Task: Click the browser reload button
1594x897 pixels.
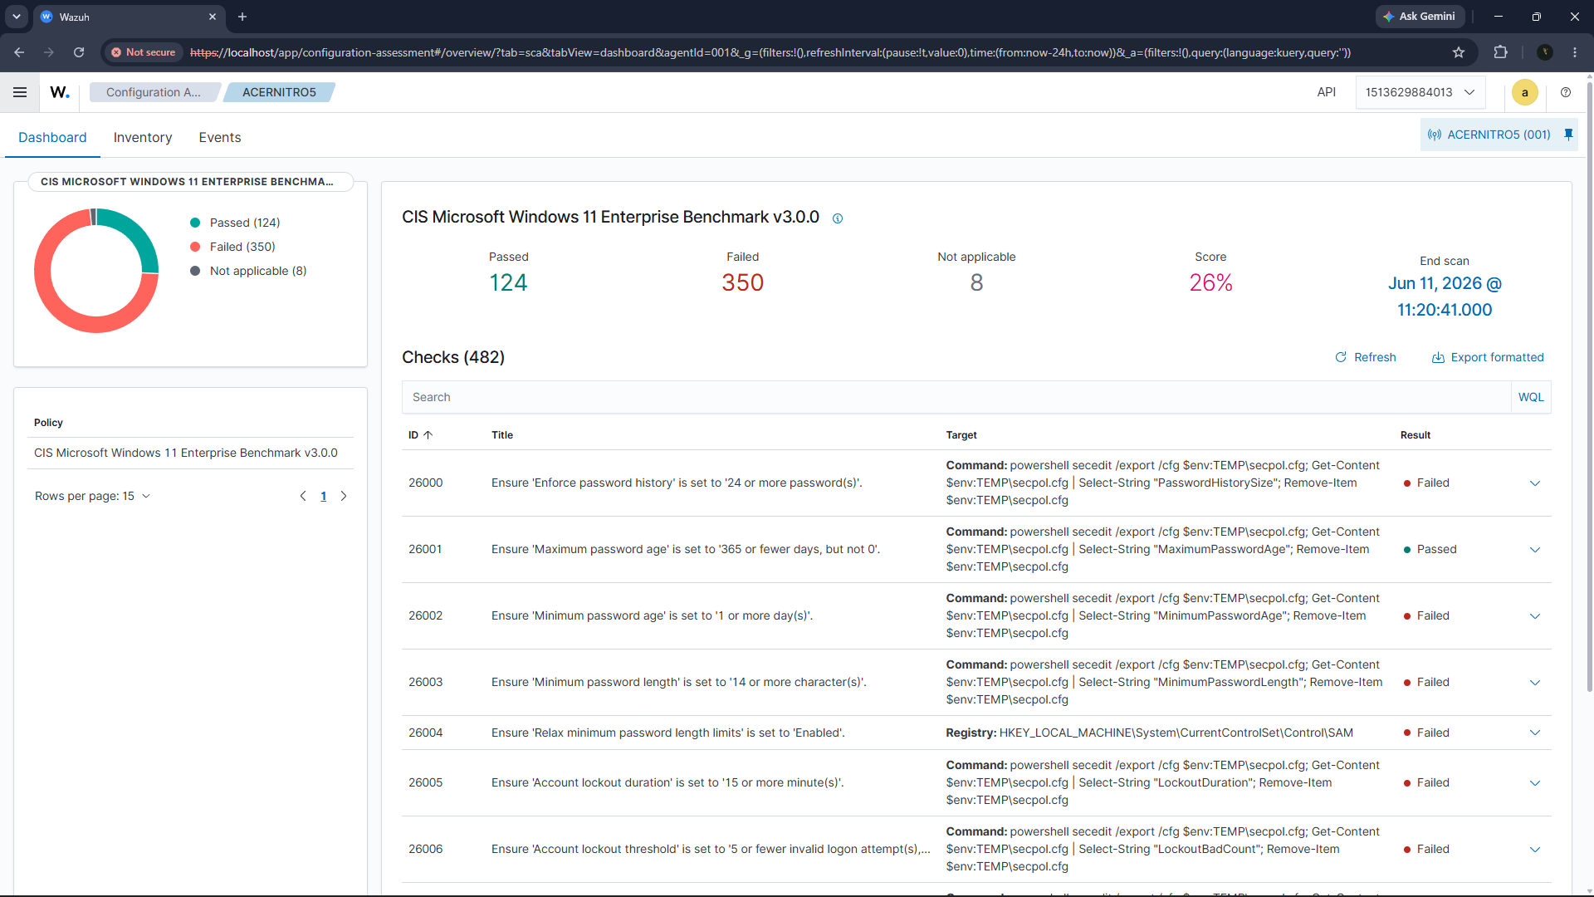Action: pos(79,52)
